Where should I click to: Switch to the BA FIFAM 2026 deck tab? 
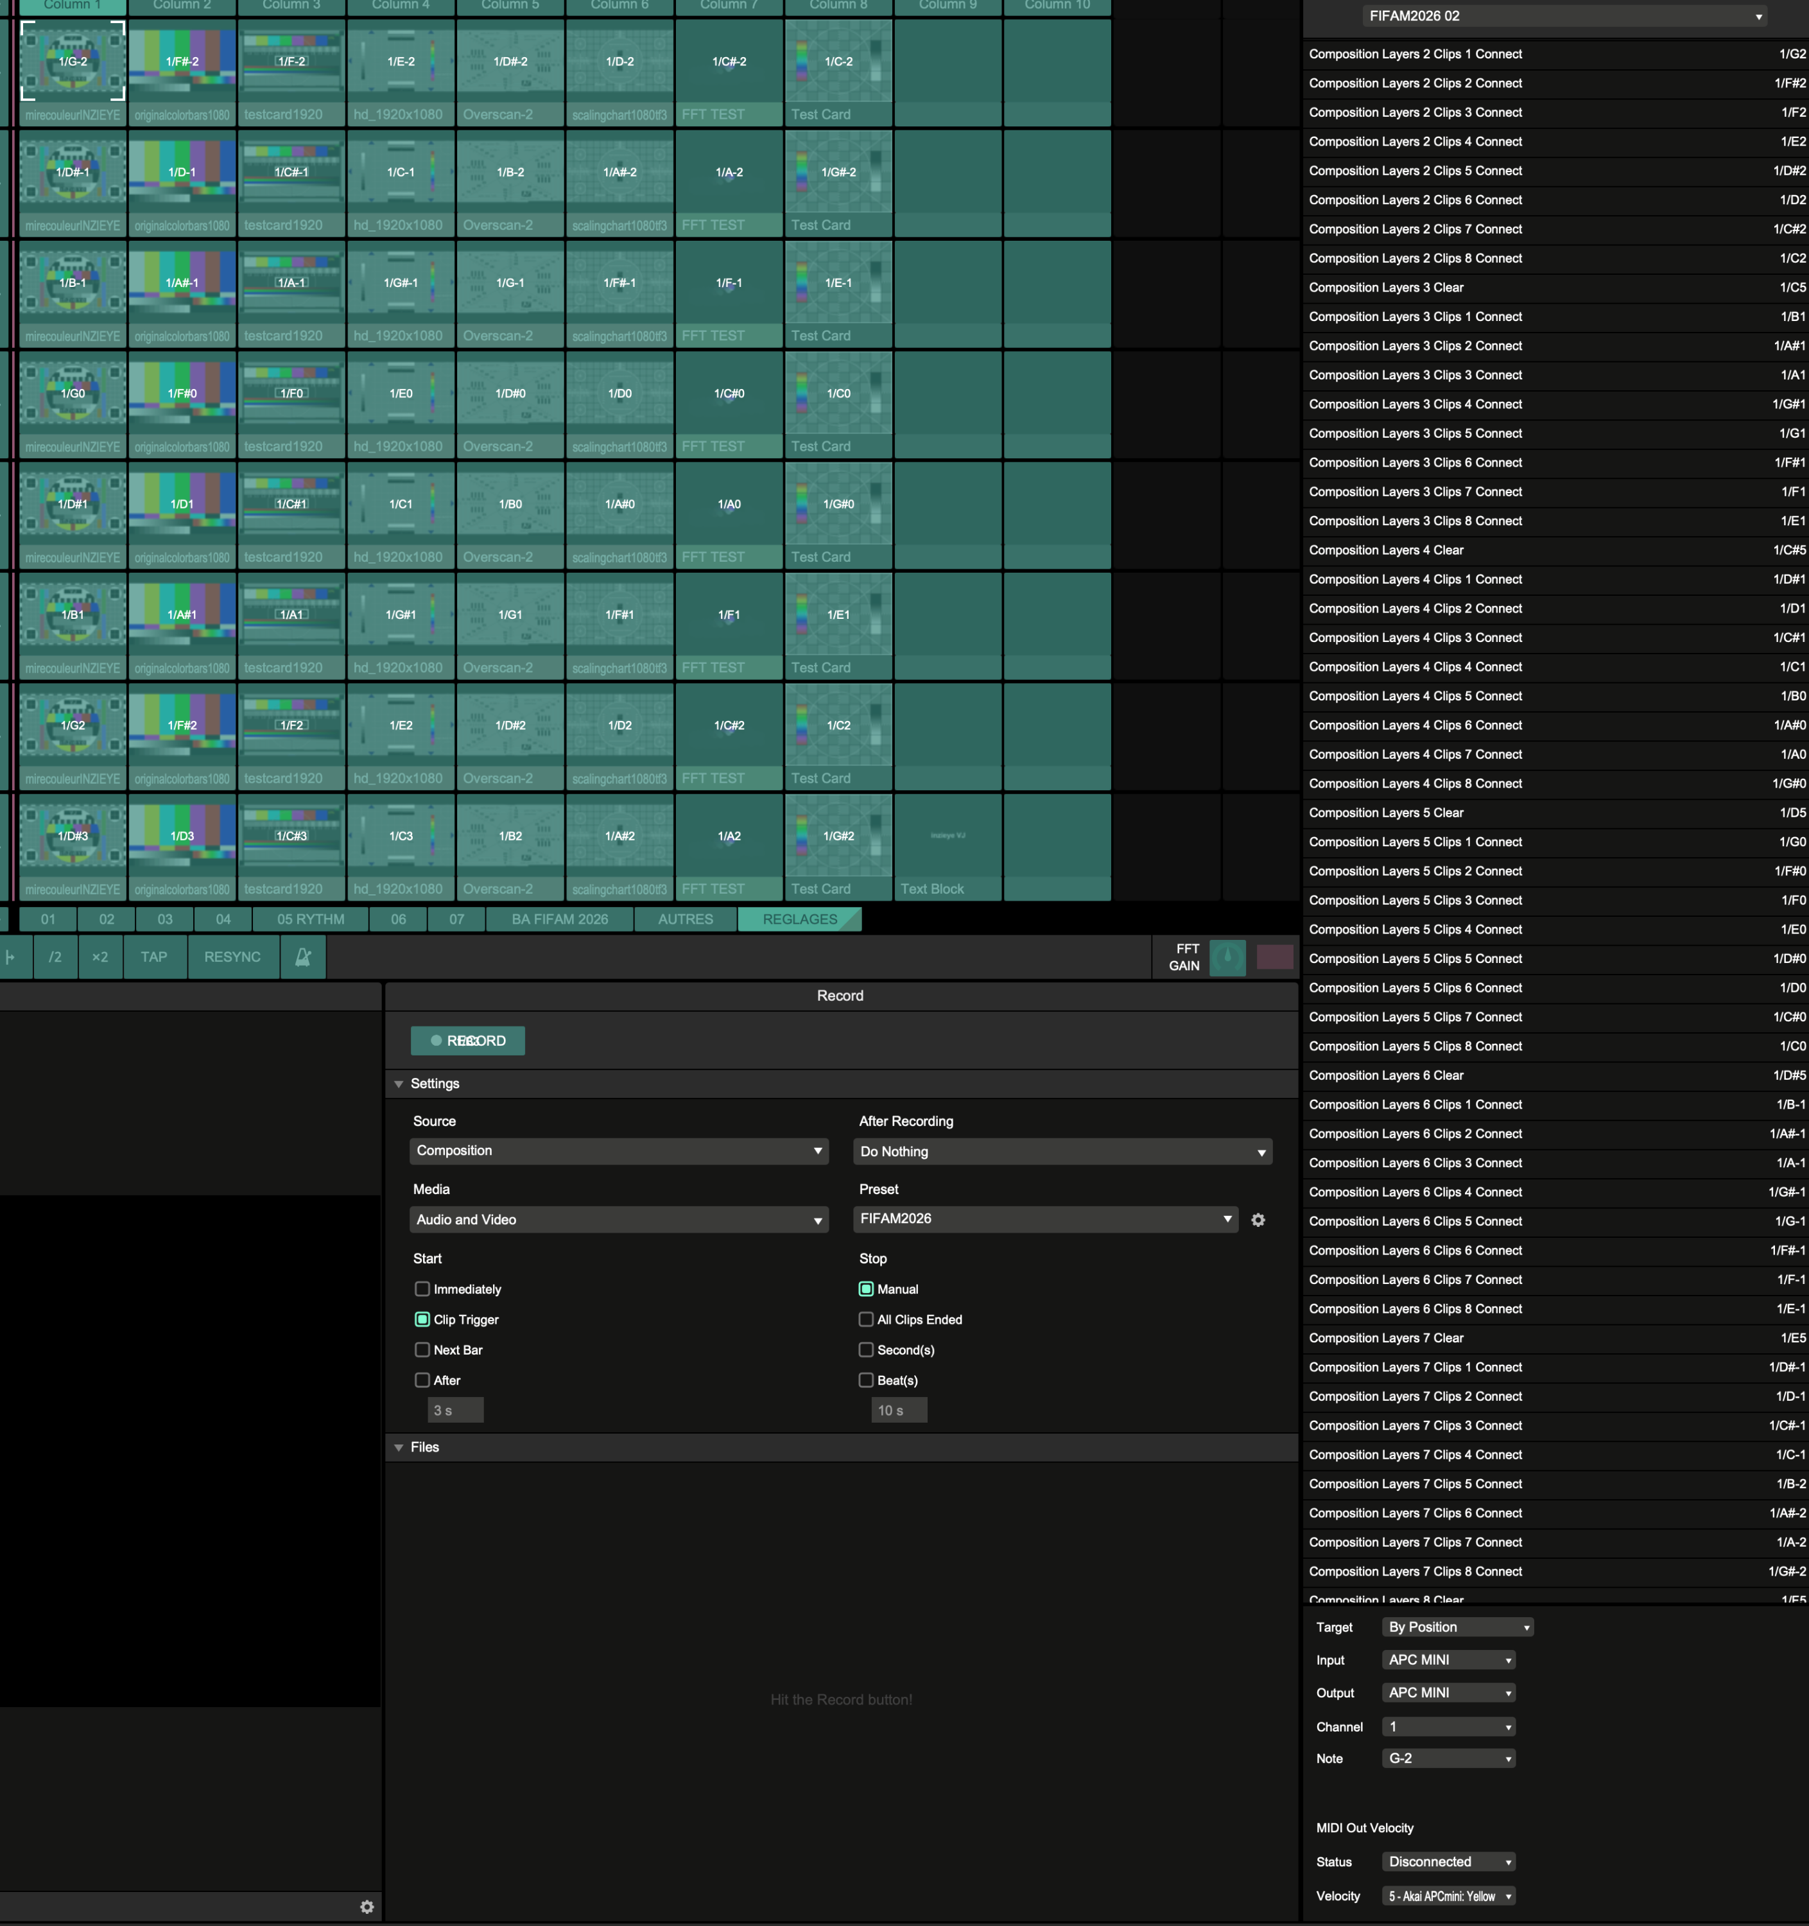pyautogui.click(x=559, y=919)
